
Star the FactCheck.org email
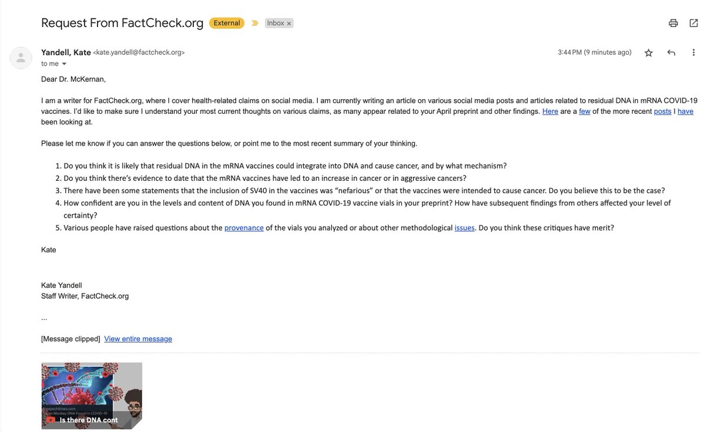pos(649,53)
